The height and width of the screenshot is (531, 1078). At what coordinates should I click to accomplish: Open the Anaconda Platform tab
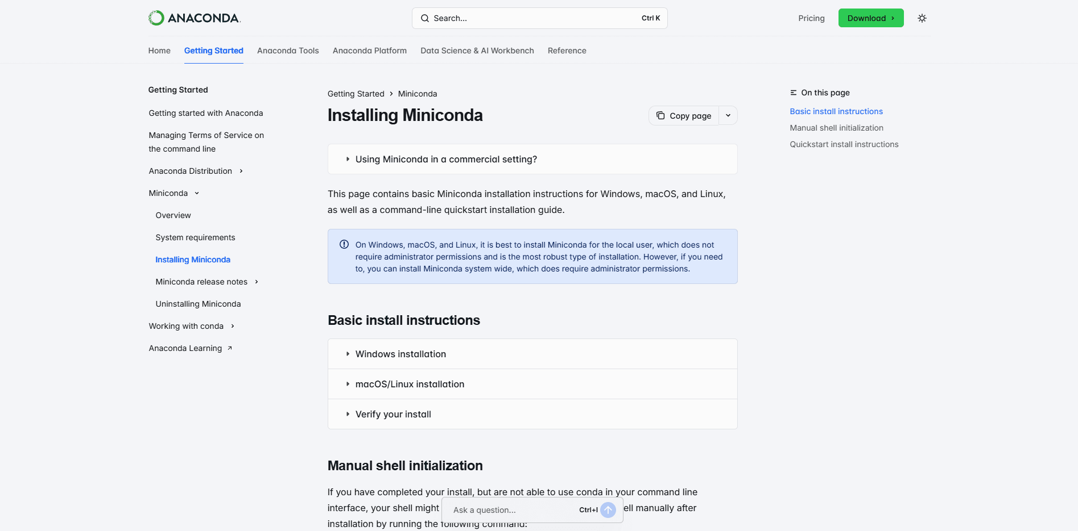tap(370, 51)
